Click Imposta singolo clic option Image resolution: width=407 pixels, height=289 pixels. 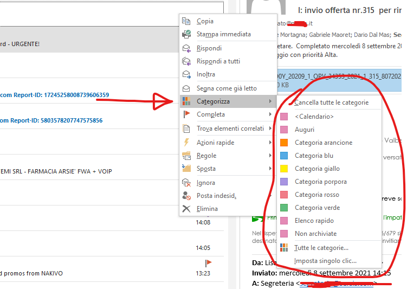[325, 261]
